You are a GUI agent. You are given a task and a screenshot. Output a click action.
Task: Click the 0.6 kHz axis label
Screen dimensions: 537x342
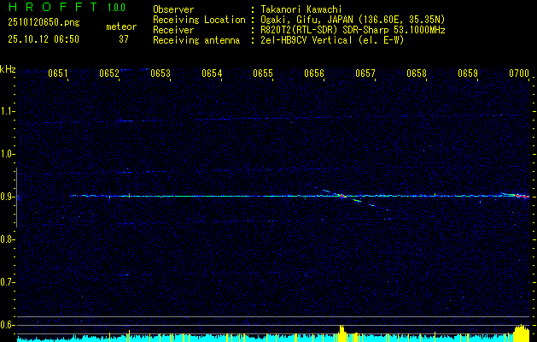[x=6, y=325]
